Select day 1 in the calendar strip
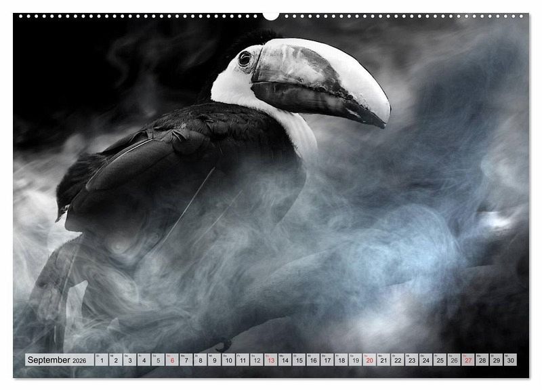542x391 pixels. [x=102, y=360]
